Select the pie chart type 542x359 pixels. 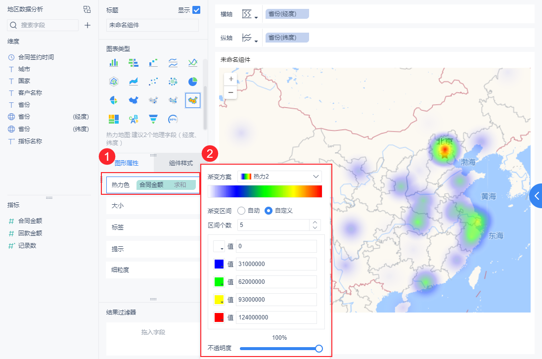192,82
